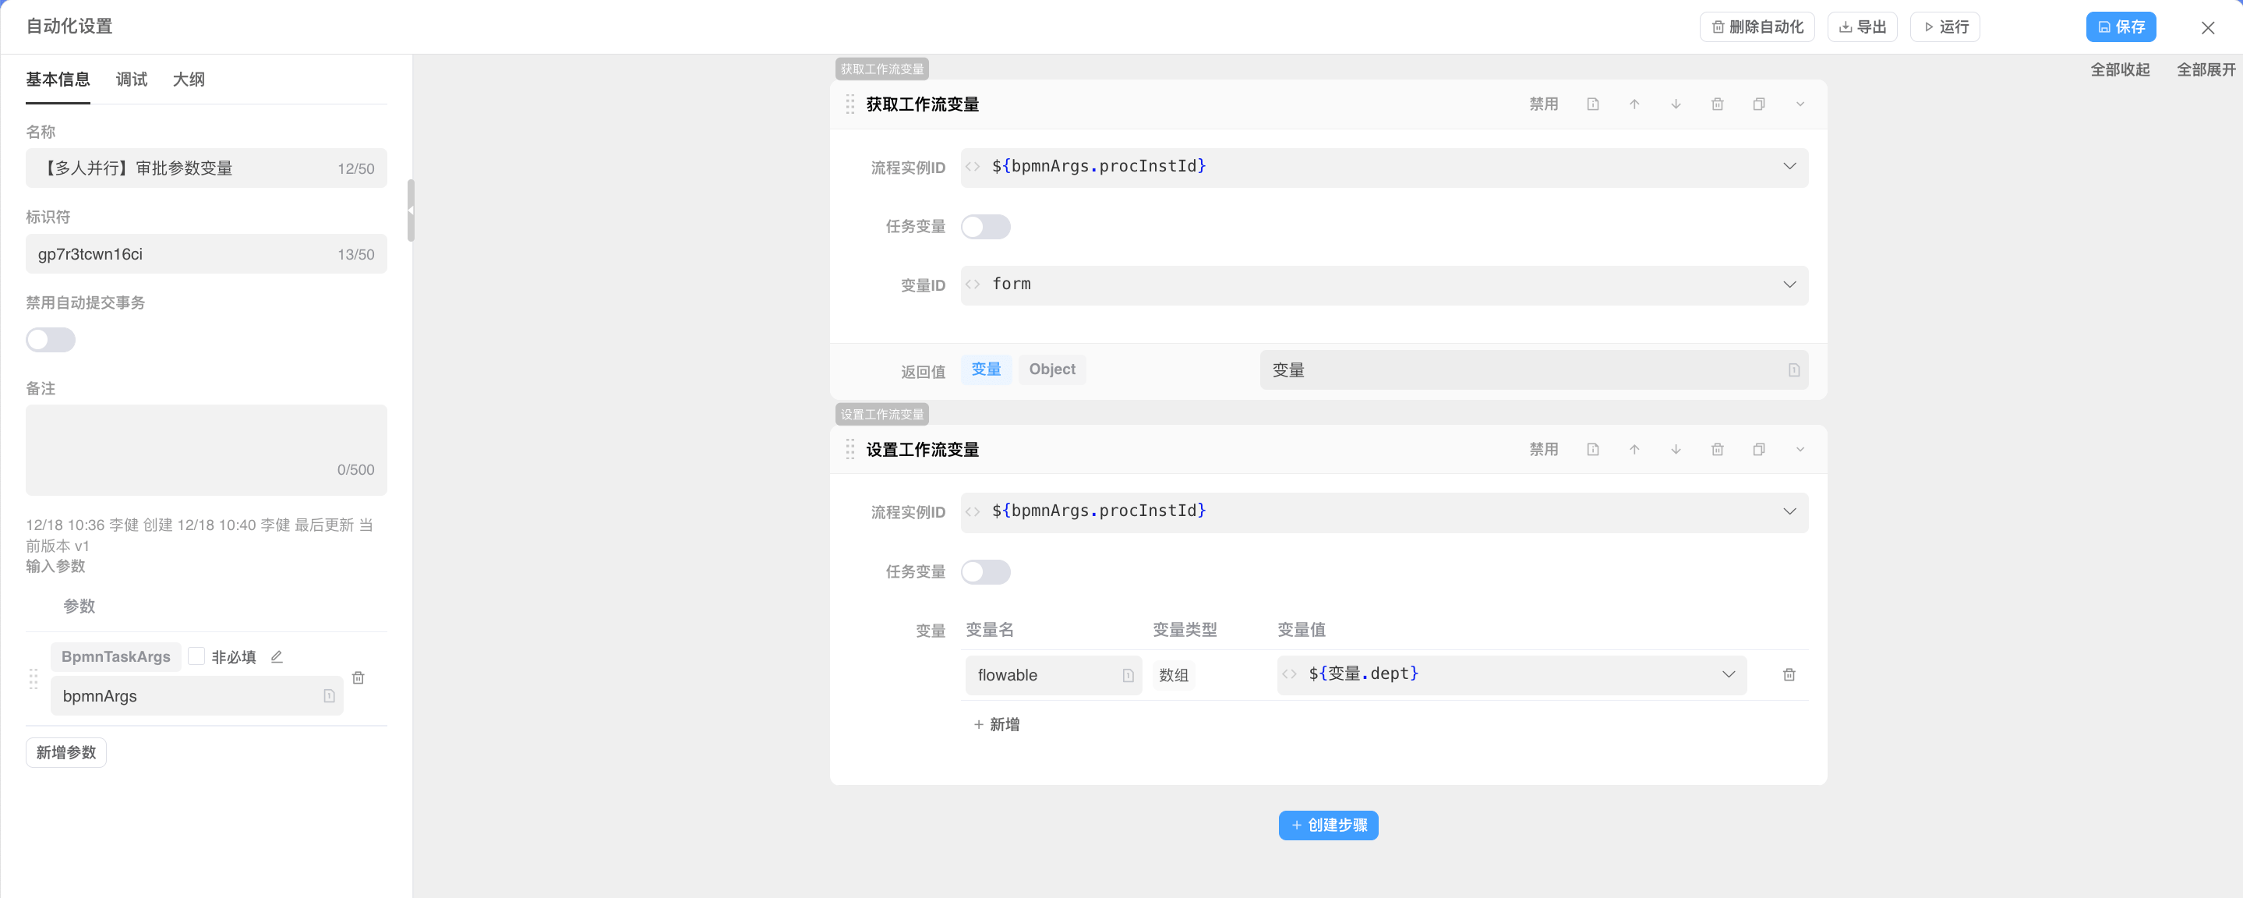Check the 非必填 checkbox

coord(196,656)
